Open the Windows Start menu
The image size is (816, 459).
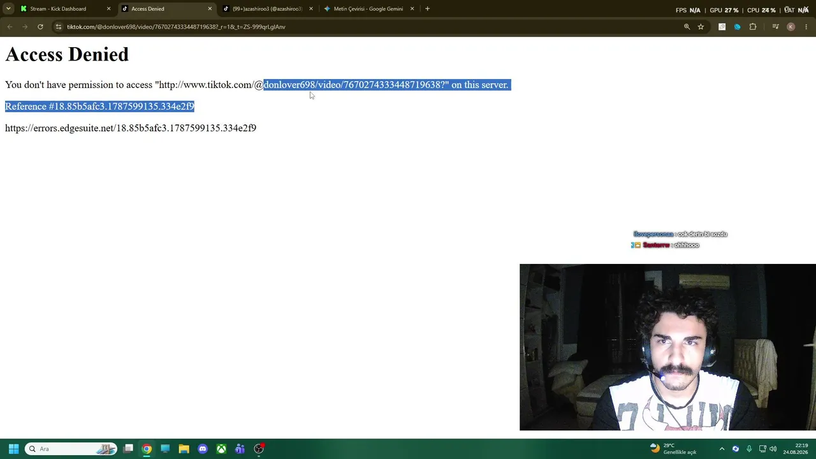click(x=13, y=449)
